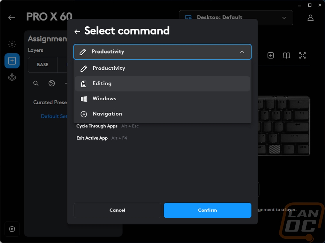Choose Windows from the category list

pos(162,99)
